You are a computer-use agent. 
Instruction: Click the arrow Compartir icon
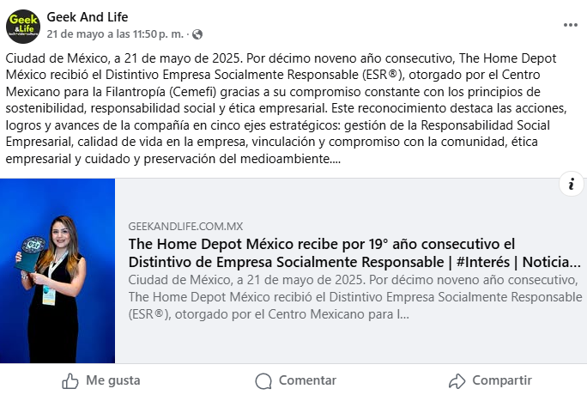(457, 381)
